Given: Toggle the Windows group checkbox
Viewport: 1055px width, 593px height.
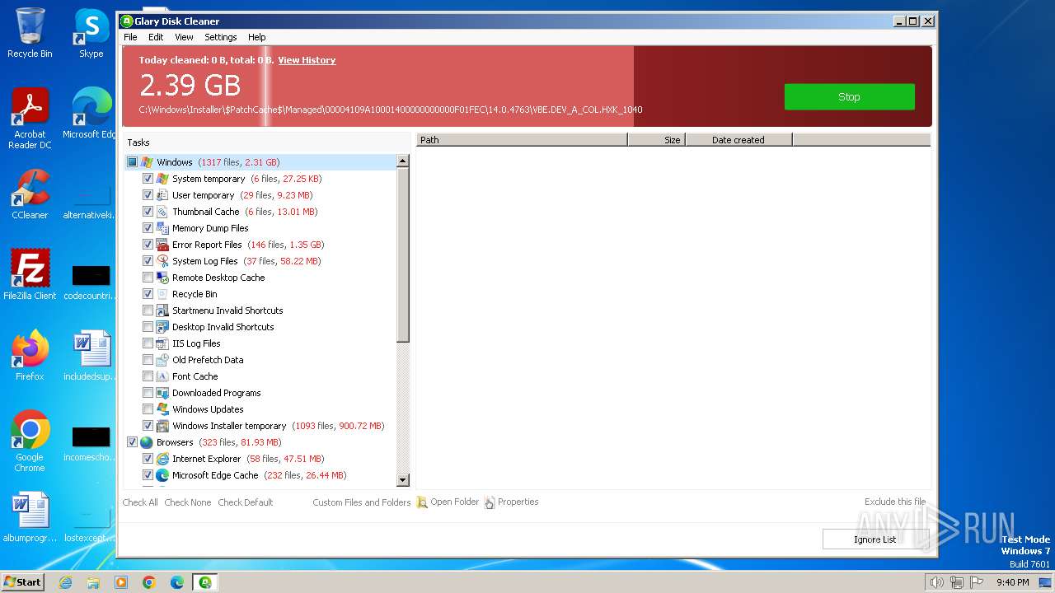Looking at the screenshot, I should [x=132, y=162].
